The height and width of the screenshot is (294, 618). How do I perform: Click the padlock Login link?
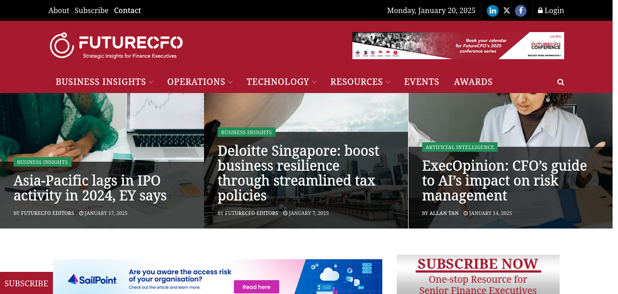click(x=551, y=10)
